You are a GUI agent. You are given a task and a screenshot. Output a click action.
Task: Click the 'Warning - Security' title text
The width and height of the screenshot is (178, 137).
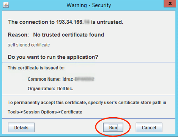[89, 5]
